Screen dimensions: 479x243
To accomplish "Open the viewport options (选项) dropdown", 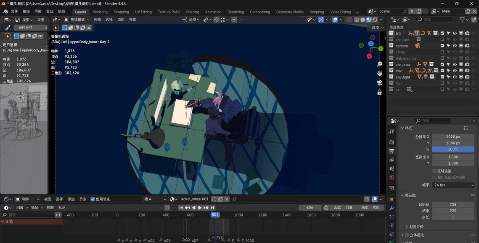I will click(x=377, y=27).
